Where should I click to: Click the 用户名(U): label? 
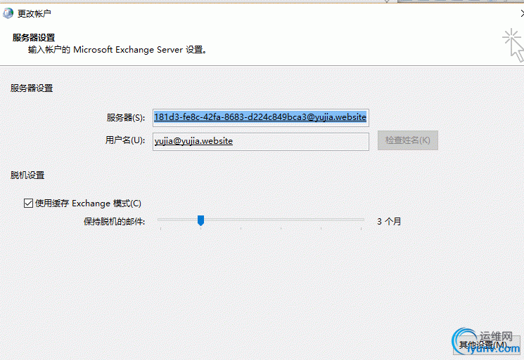(125, 140)
